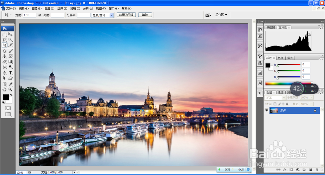Select the Slice tool

11,45
